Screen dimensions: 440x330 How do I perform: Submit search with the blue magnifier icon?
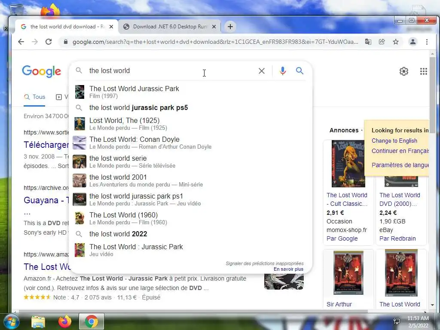pyautogui.click(x=299, y=71)
